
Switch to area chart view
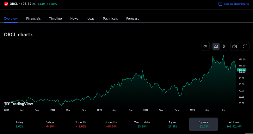coord(216,46)
